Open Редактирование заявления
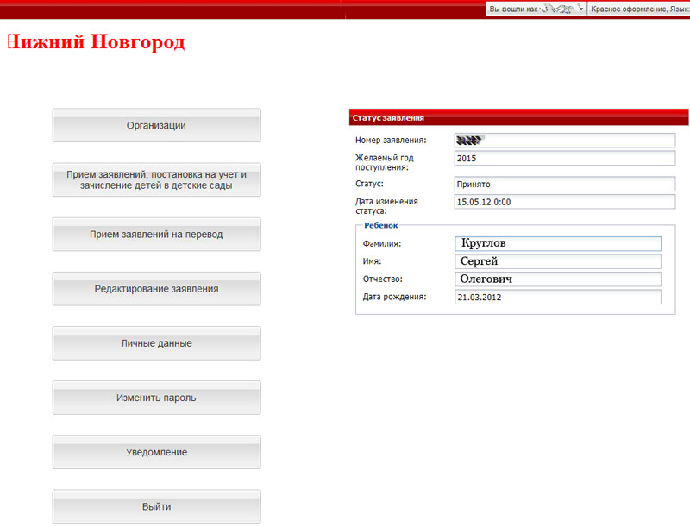690x527 pixels. coord(156,289)
